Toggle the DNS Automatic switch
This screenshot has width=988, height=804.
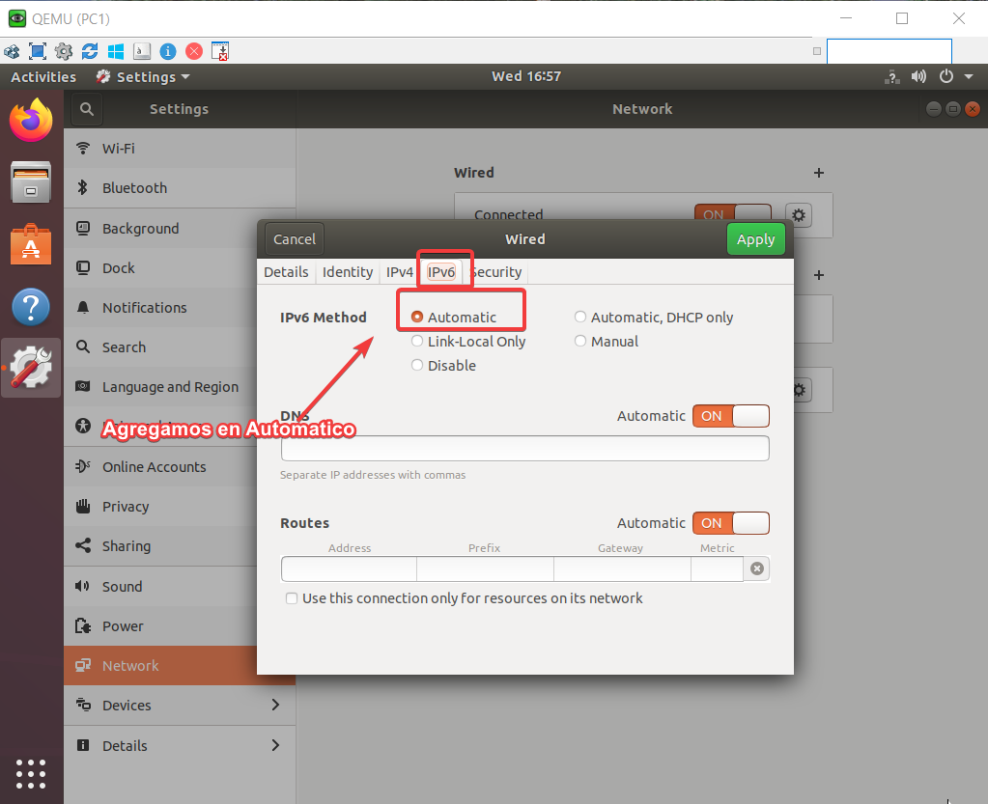pos(731,416)
